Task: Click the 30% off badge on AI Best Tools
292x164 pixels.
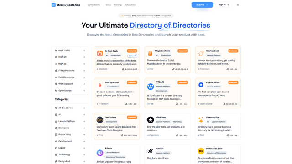Action: pyautogui.click(x=132, y=56)
